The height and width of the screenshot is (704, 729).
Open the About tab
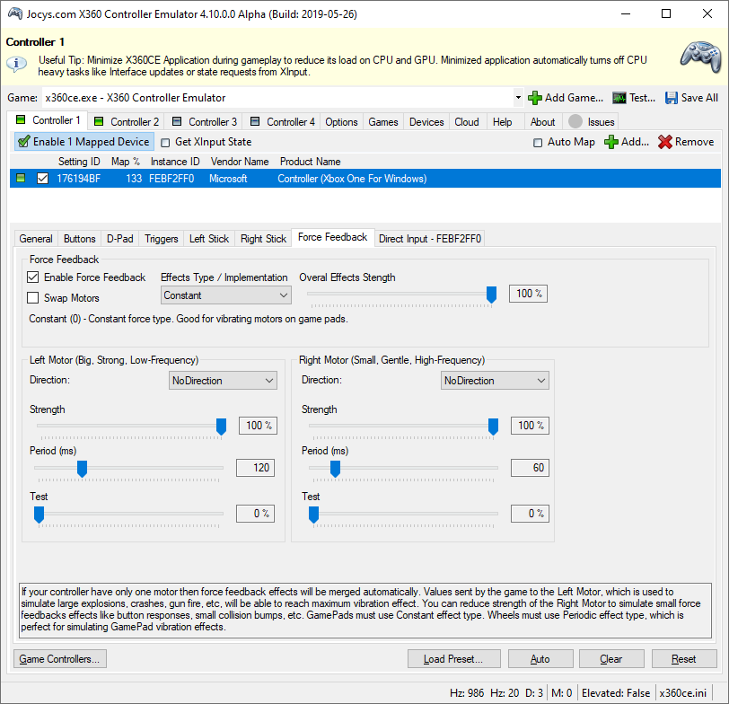[542, 122]
